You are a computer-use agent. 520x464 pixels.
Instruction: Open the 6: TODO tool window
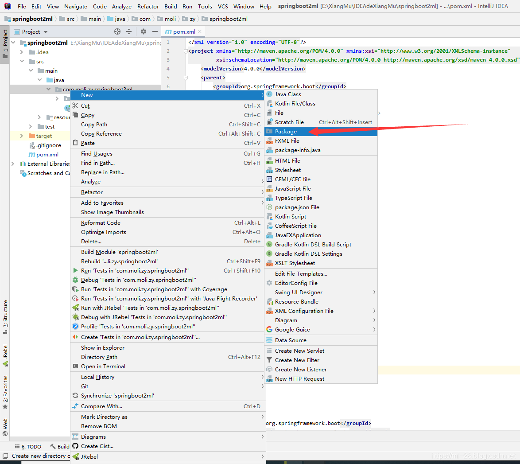point(28,446)
